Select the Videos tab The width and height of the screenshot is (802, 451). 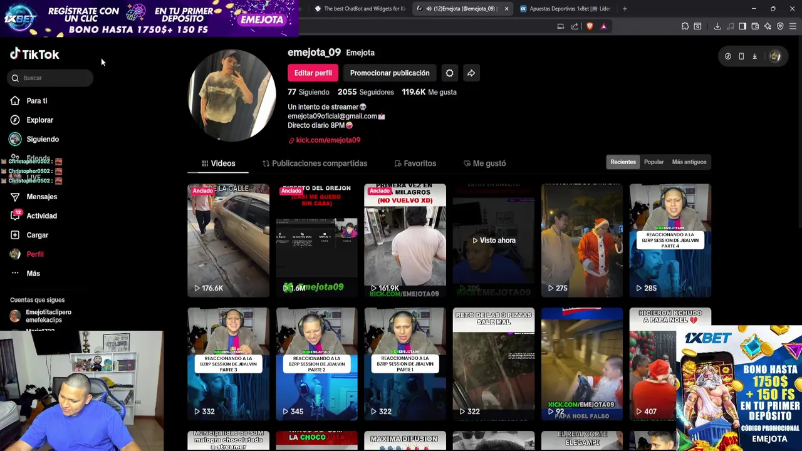coord(218,163)
